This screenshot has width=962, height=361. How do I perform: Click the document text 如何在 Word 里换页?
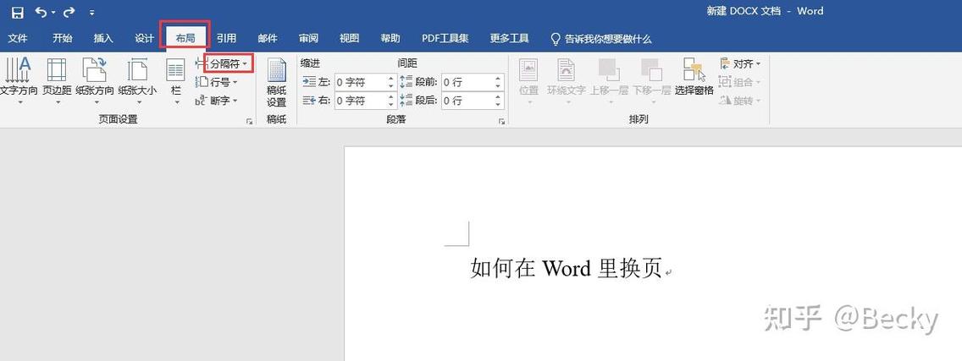pos(567,269)
